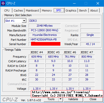Click CAS# Latency value 8.0

(37, 61)
